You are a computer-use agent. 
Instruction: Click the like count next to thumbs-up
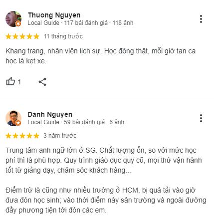pos(19,82)
